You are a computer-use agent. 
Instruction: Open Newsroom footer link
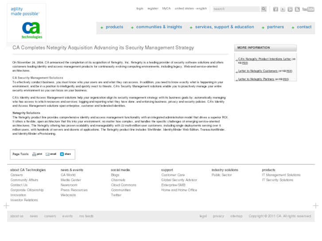click(69, 185)
